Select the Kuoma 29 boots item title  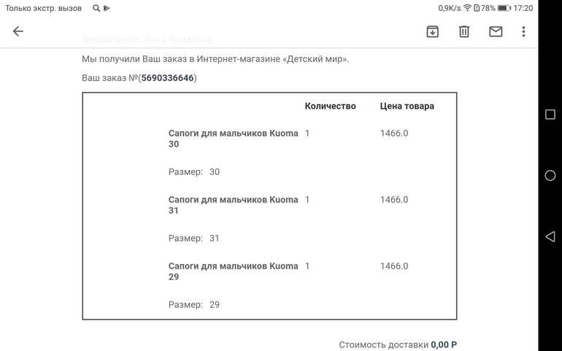[233, 271]
